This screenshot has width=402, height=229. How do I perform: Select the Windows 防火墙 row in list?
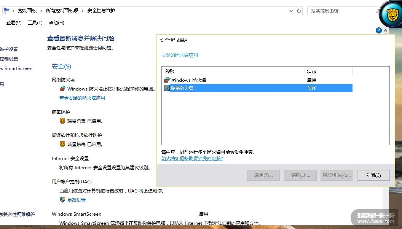click(x=258, y=80)
